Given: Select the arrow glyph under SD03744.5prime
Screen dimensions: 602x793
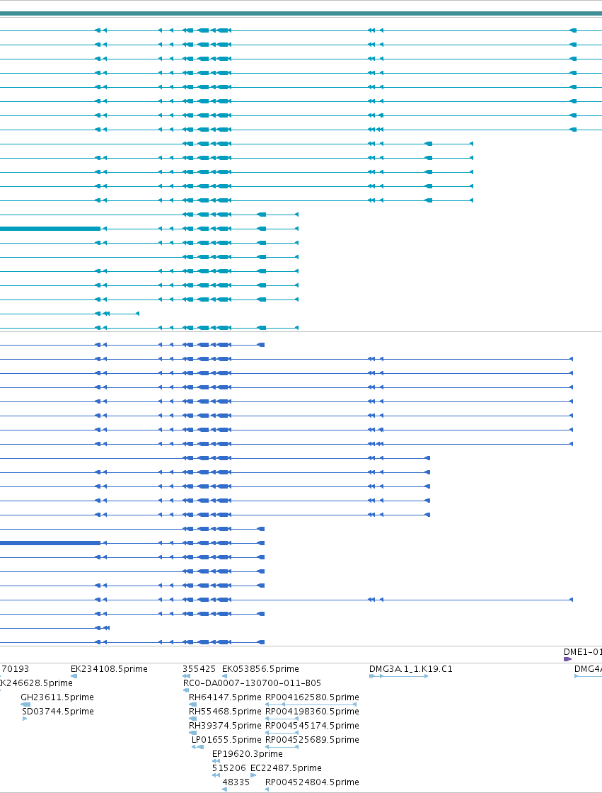Looking at the screenshot, I should coord(25,719).
